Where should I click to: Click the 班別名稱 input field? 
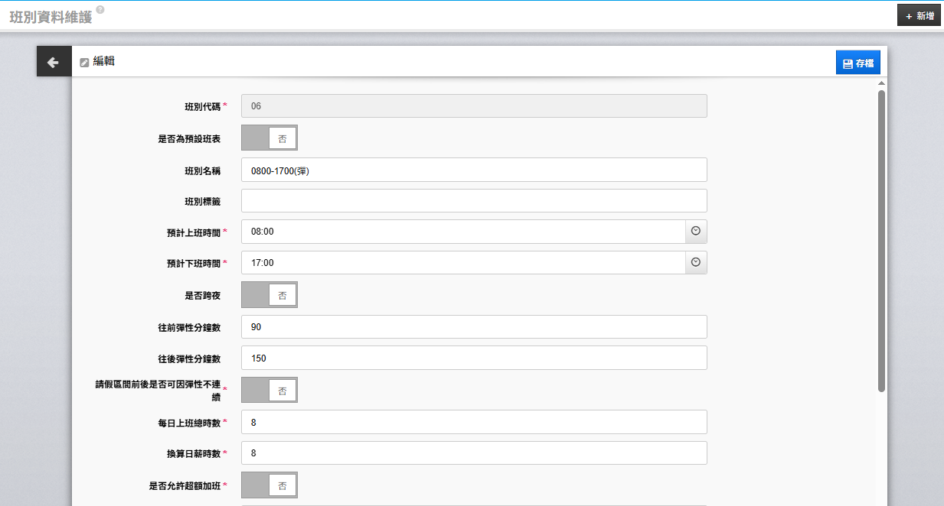pos(473,170)
